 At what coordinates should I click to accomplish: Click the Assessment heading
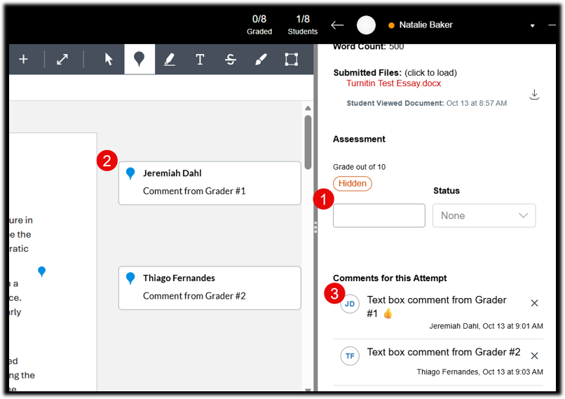pos(359,139)
